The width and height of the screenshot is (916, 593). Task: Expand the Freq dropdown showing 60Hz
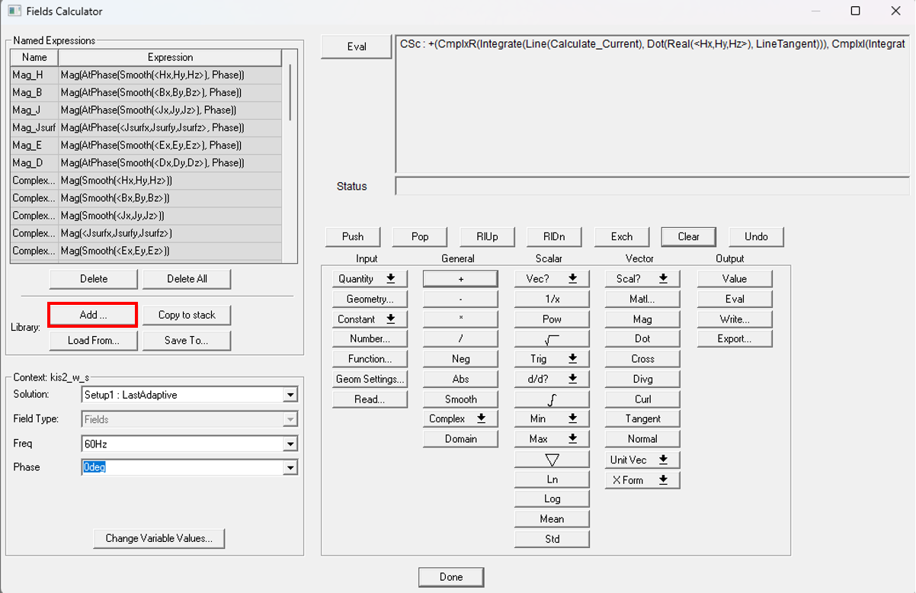tap(290, 444)
